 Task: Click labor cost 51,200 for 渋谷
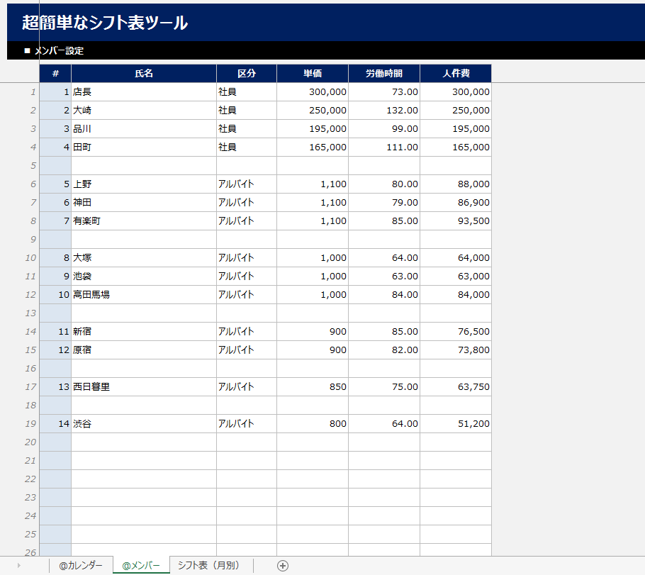pyautogui.click(x=456, y=423)
